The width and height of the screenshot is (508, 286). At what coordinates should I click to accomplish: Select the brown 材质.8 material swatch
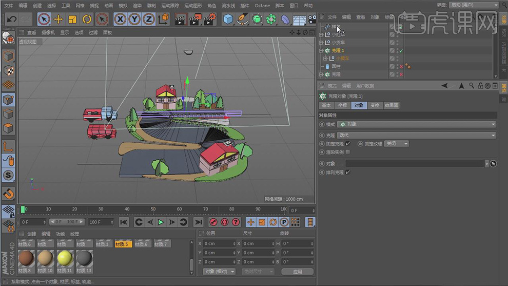[26, 258]
